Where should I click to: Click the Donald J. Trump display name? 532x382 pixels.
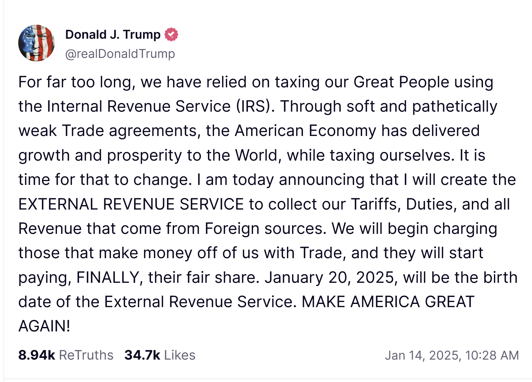coord(113,35)
